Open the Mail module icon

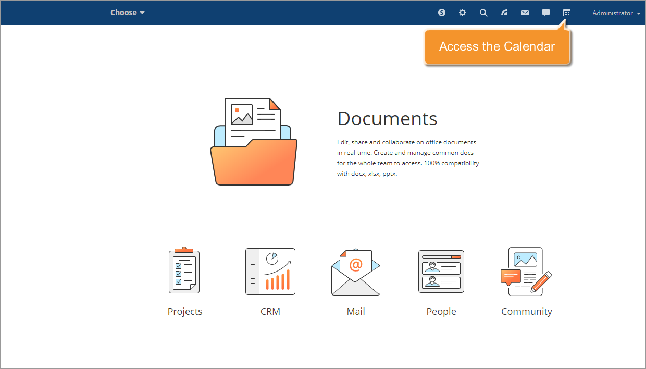[x=355, y=270]
